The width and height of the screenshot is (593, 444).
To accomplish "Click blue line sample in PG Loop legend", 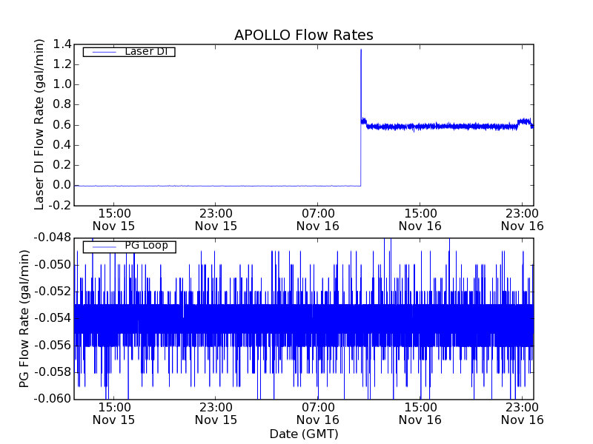I will pyautogui.click(x=102, y=246).
